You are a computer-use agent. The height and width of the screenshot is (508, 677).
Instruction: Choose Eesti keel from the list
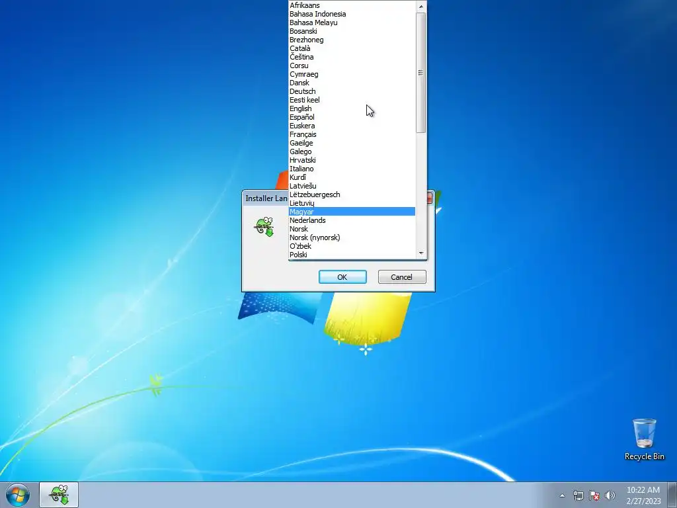click(x=352, y=100)
